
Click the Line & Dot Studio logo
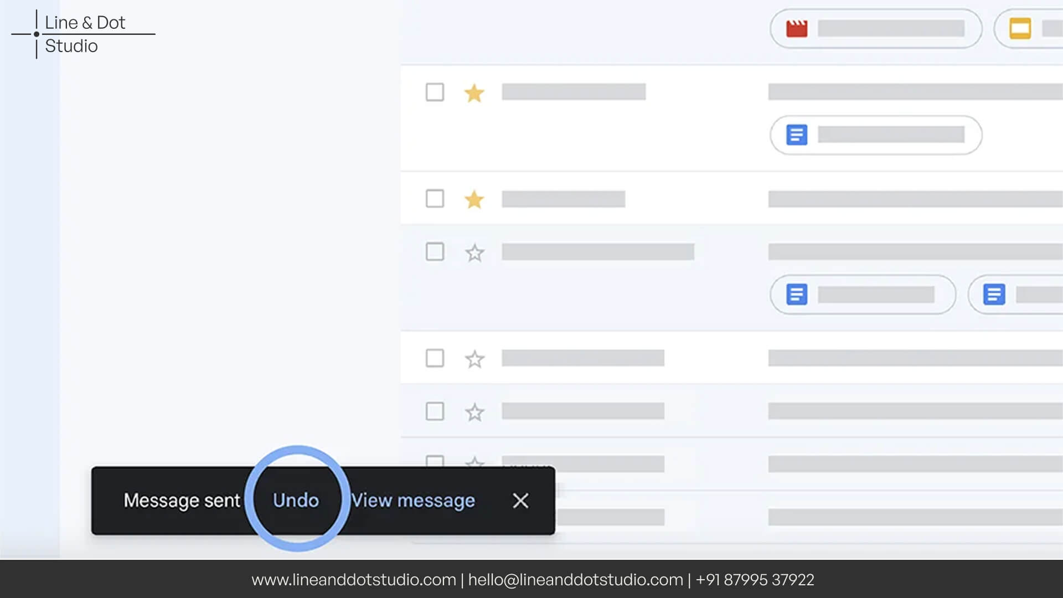coord(83,34)
